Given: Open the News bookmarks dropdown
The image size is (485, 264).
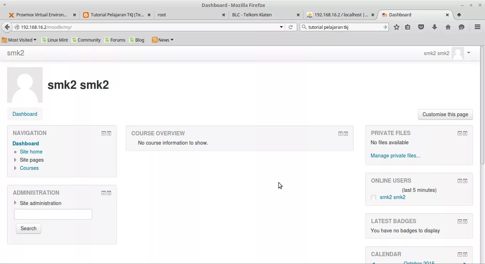Looking at the screenshot, I should pos(163,40).
